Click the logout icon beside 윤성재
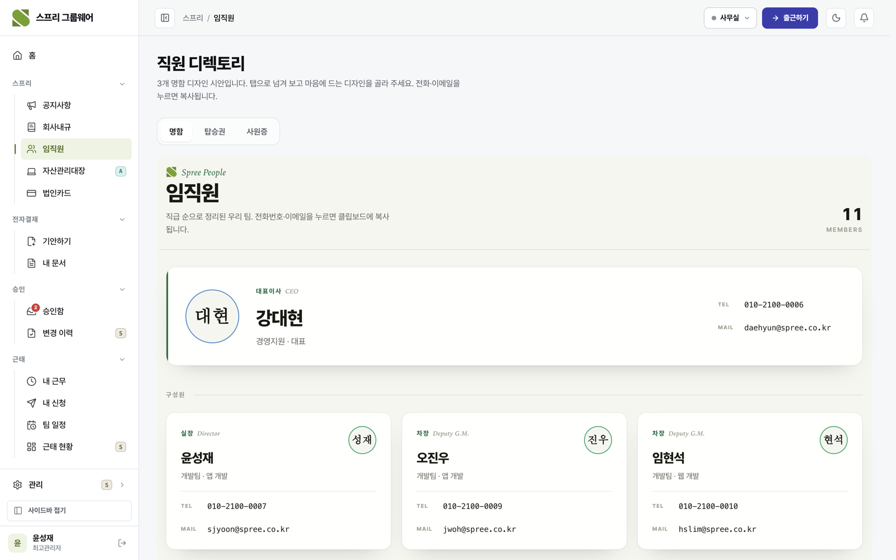Viewport: 896px width, 560px height. [122, 543]
